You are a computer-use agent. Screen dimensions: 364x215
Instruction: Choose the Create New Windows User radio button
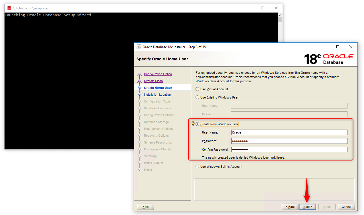[198, 124]
